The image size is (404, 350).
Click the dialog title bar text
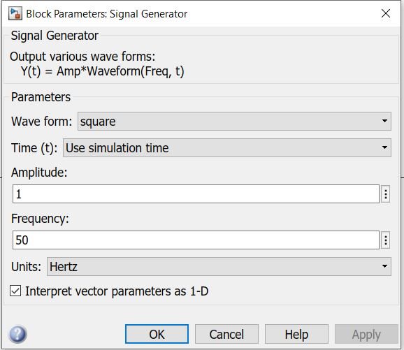[x=107, y=14]
